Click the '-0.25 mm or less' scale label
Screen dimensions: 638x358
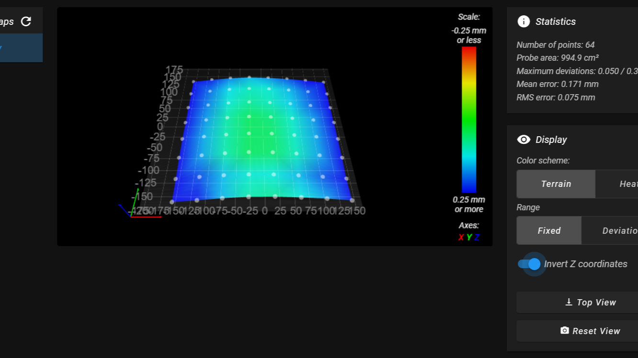click(469, 35)
